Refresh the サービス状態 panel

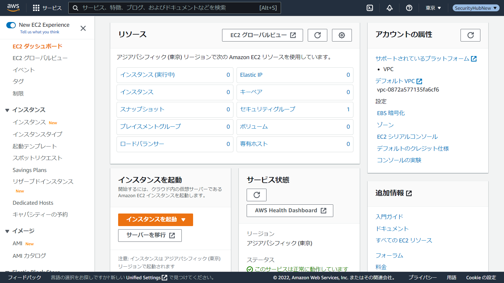click(256, 195)
